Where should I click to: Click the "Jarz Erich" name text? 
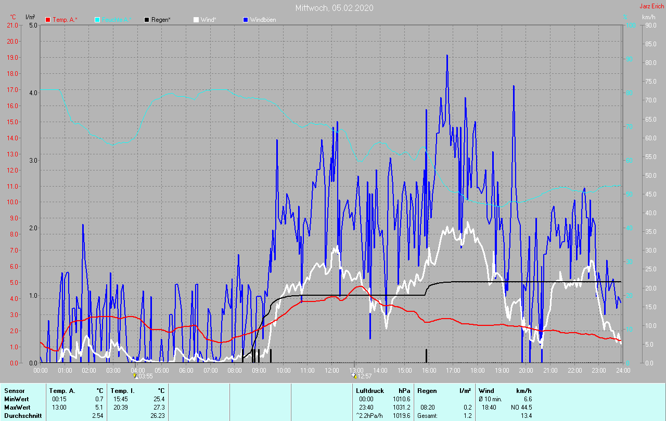651,6
